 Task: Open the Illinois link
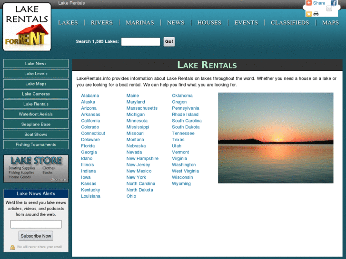[x=88, y=164]
